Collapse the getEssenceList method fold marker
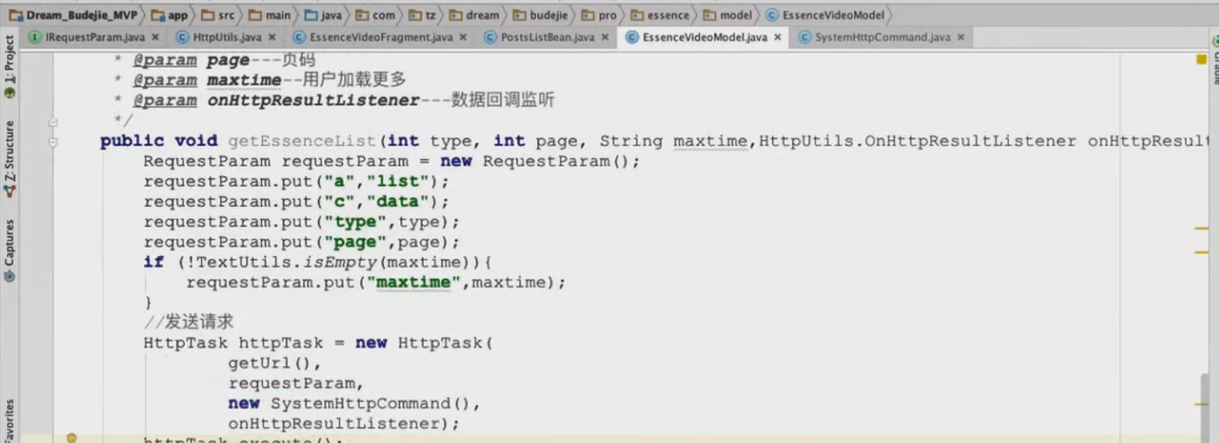The image size is (1219, 443). click(x=52, y=142)
